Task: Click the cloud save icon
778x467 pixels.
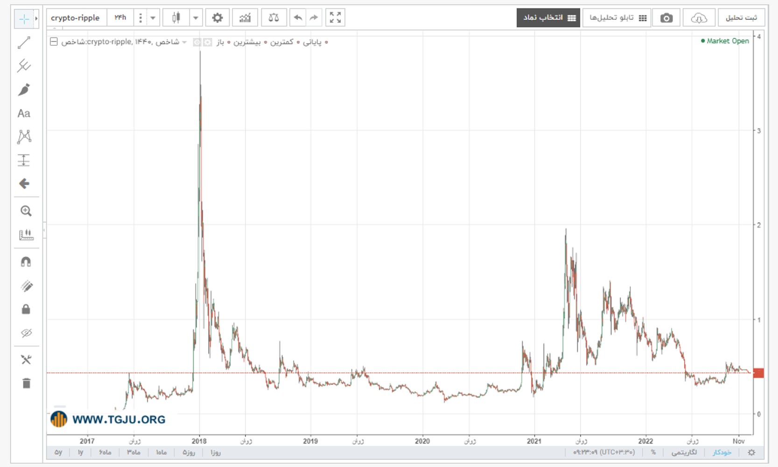Action: 699,18
